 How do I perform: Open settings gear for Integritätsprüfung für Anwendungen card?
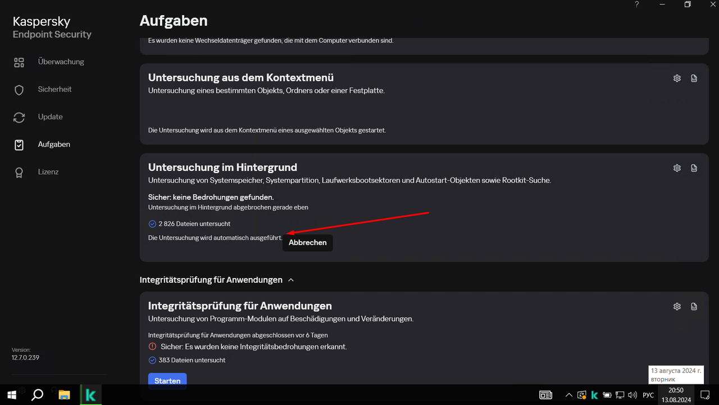click(x=677, y=307)
